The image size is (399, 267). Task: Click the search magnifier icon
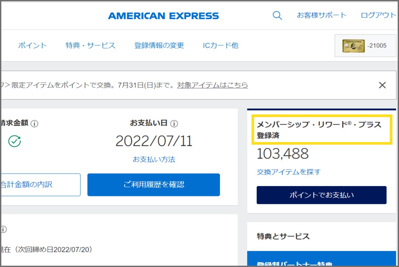tap(277, 15)
